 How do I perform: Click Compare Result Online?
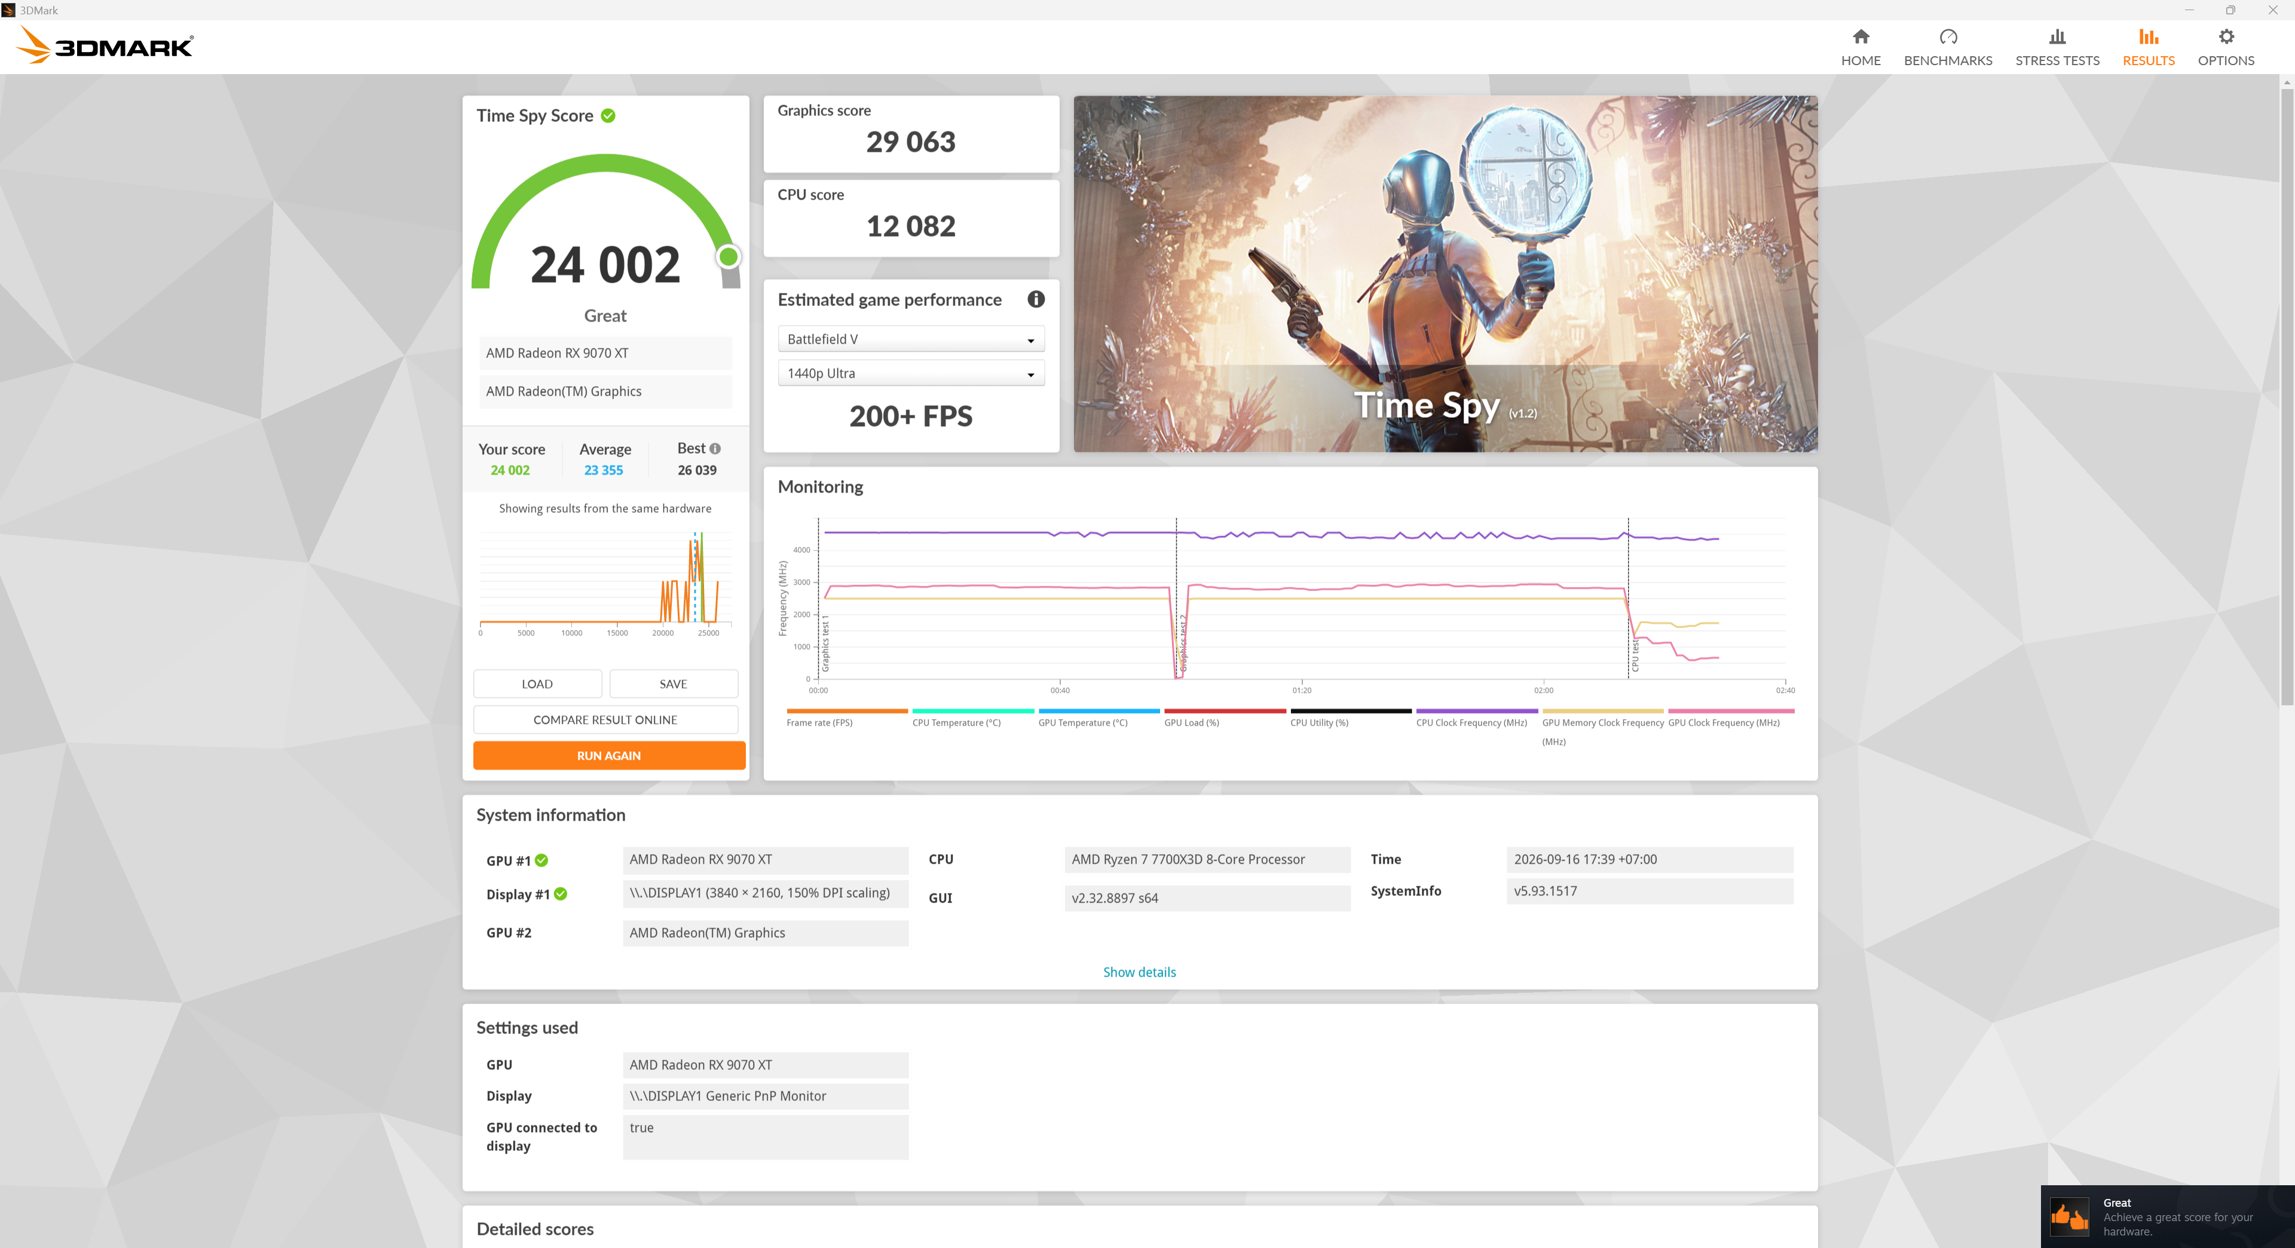(x=605, y=720)
